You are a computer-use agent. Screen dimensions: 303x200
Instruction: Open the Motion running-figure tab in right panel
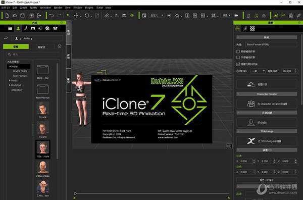coord(245,29)
